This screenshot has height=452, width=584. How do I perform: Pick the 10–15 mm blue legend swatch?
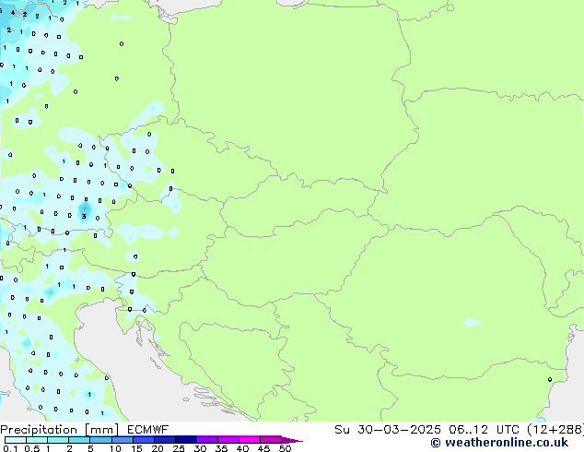123,440
